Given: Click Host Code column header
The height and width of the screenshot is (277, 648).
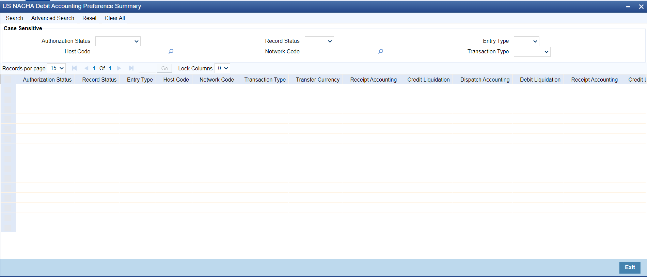Looking at the screenshot, I should [x=176, y=80].
